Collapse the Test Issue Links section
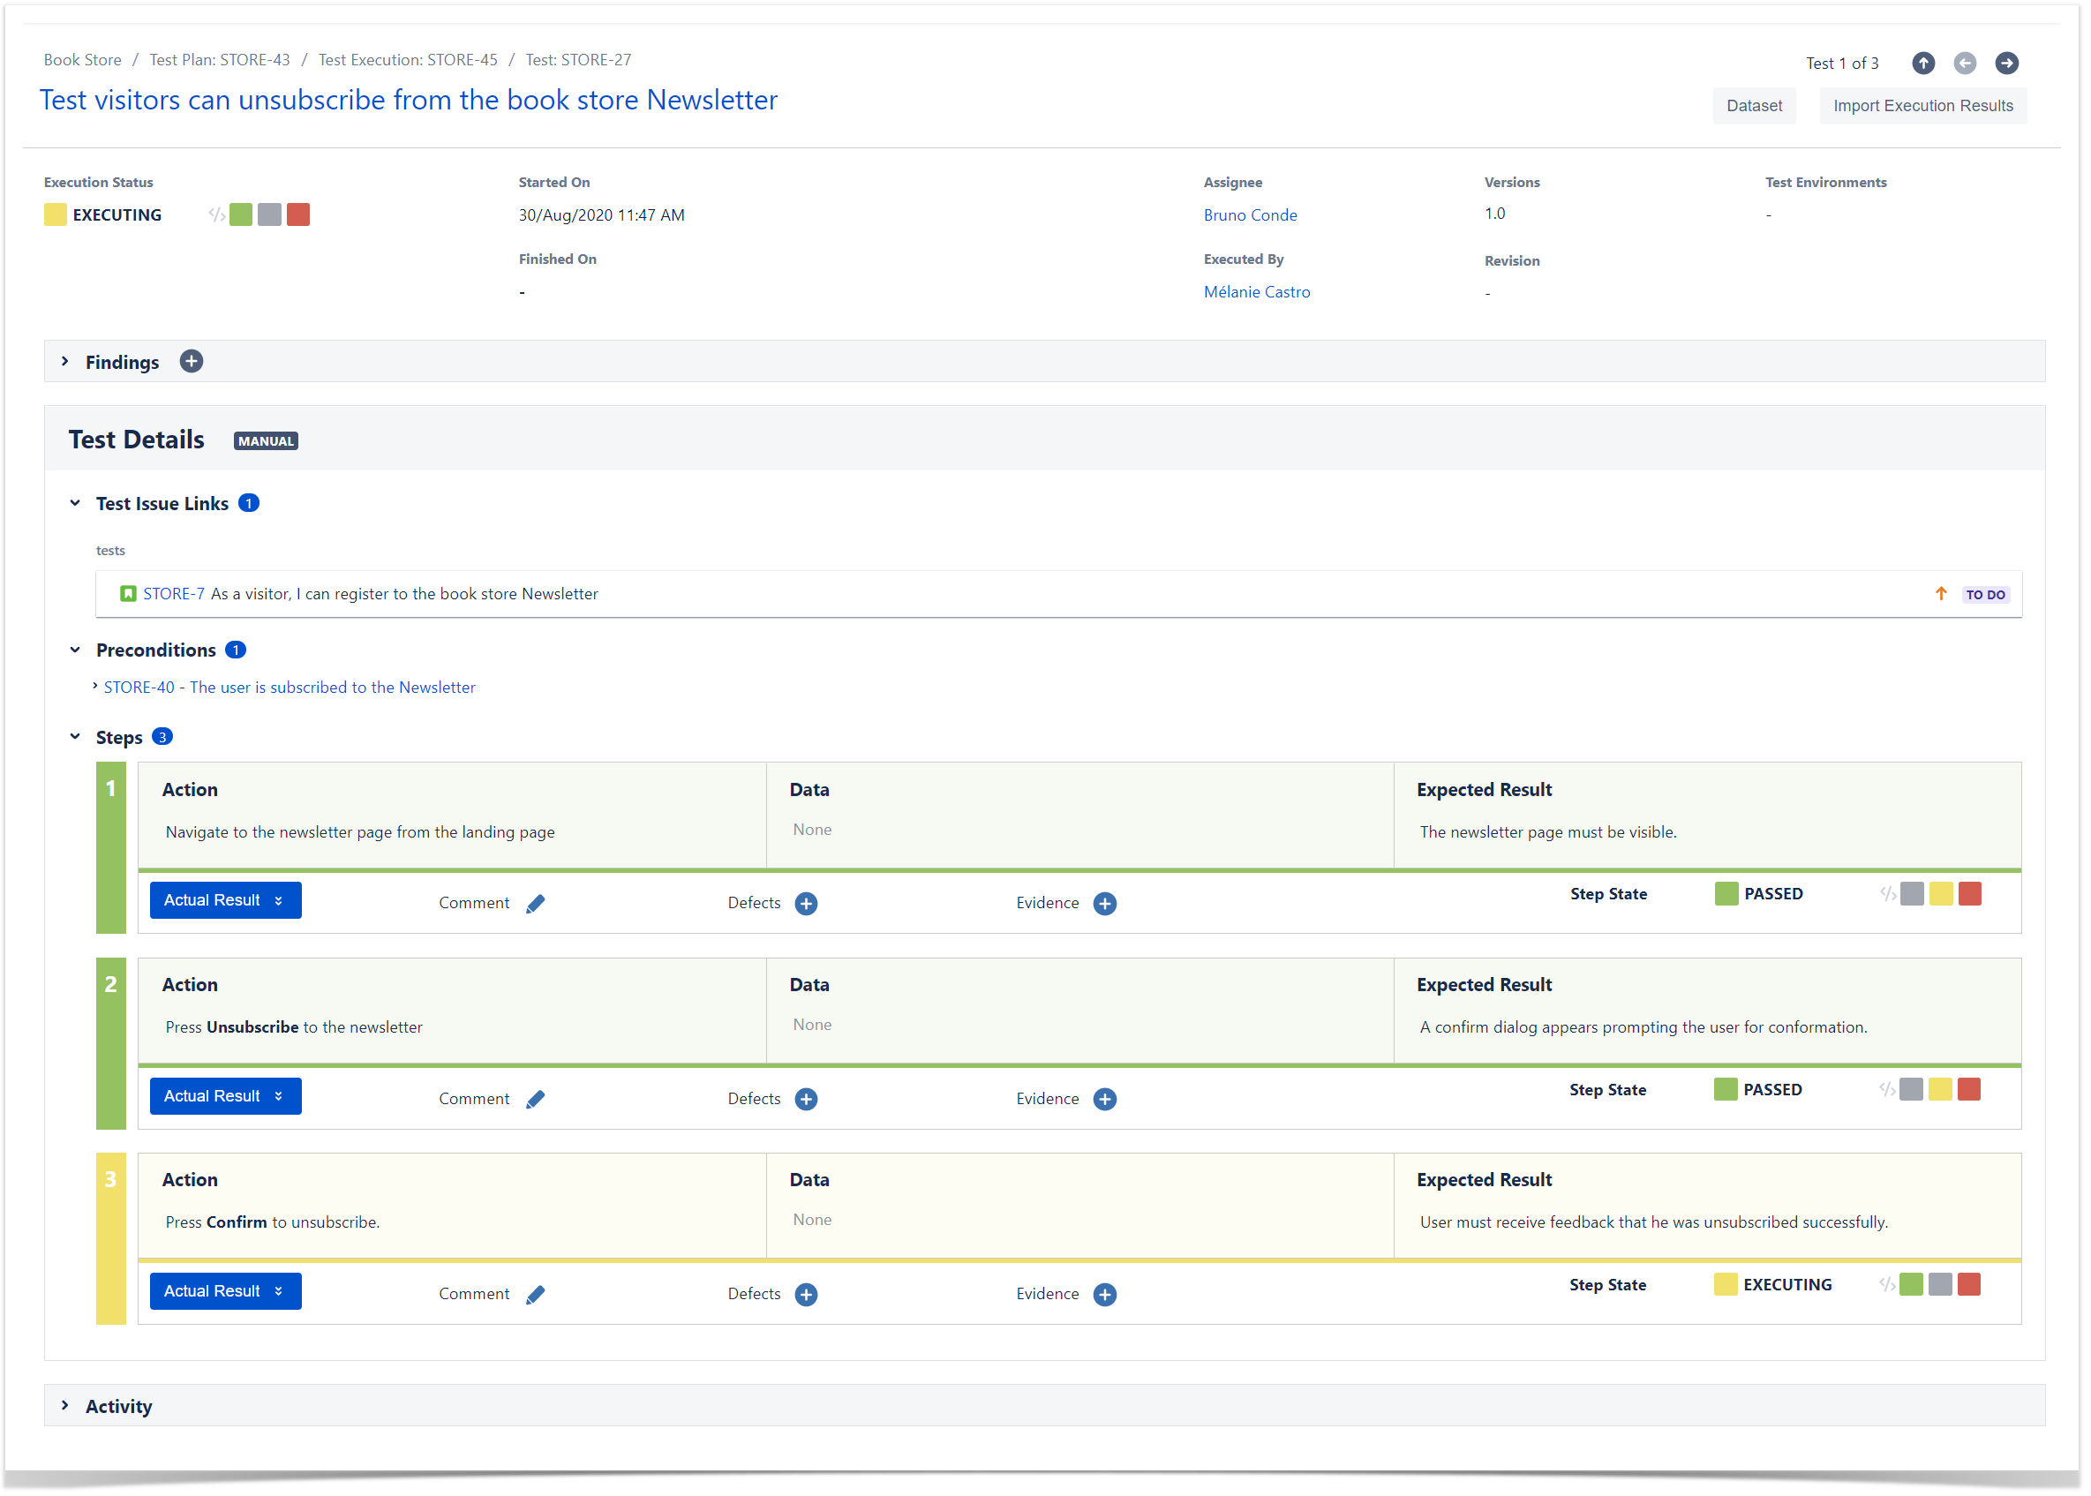This screenshot has width=2091, height=1496. [76, 503]
